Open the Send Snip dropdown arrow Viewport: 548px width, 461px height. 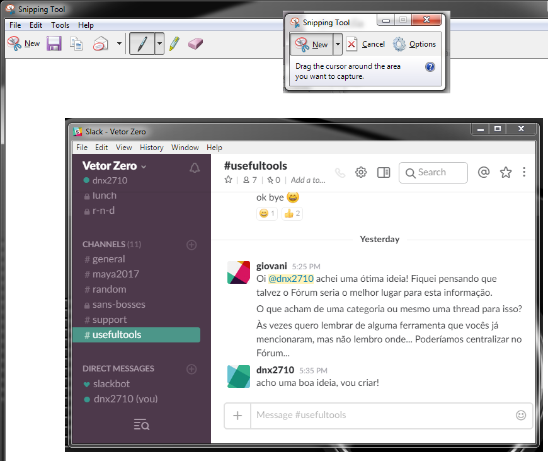click(119, 44)
